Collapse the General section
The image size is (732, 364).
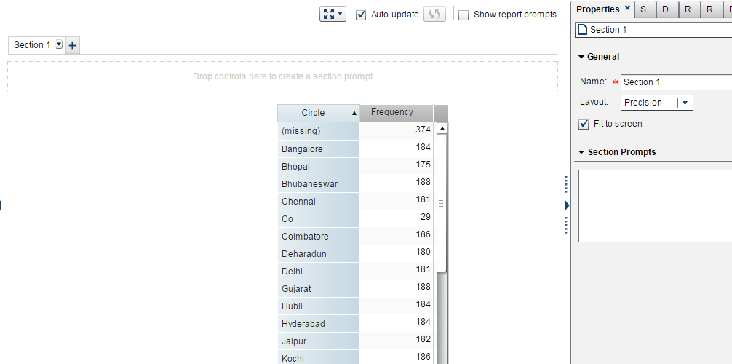coord(581,57)
